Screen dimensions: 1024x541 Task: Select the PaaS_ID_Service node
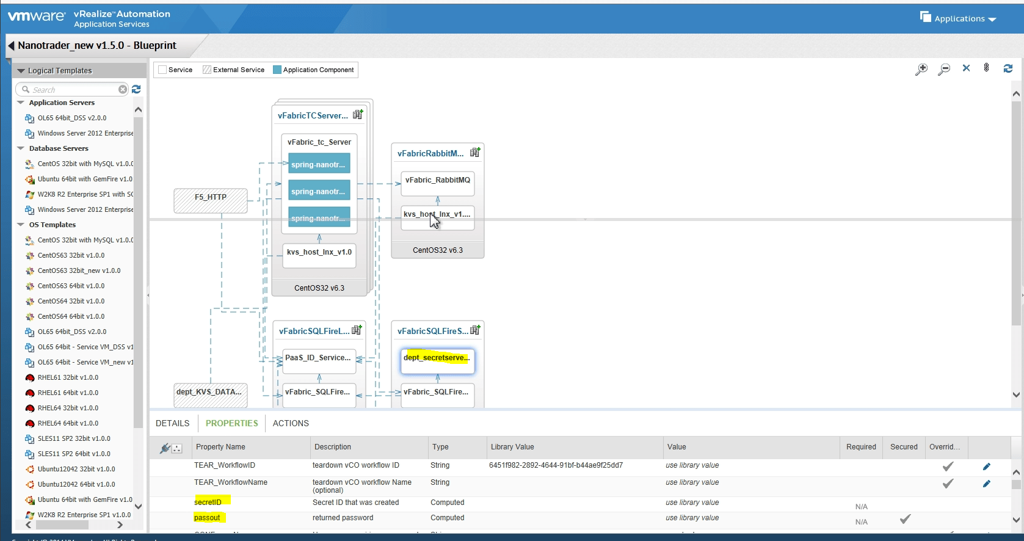click(319, 360)
